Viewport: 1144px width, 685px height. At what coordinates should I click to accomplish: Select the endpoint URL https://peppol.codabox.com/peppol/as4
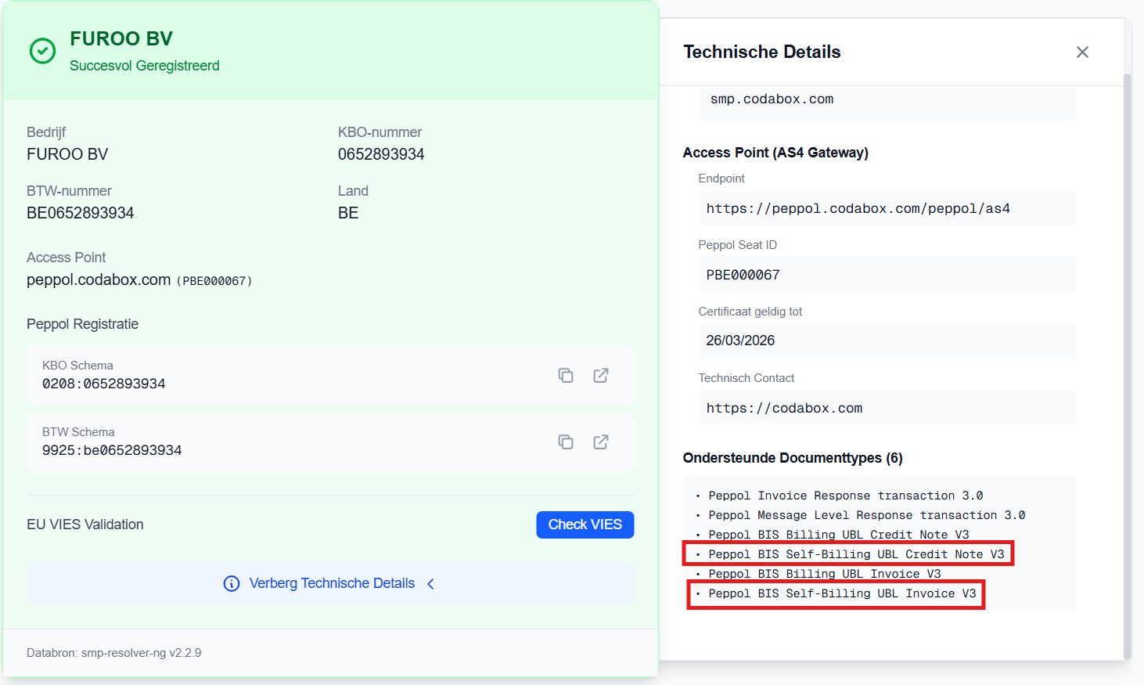[x=858, y=208]
